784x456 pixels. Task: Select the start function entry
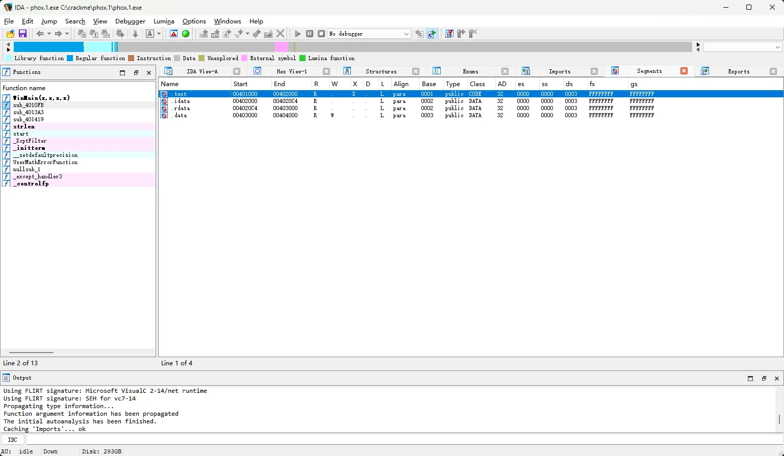click(x=79, y=133)
